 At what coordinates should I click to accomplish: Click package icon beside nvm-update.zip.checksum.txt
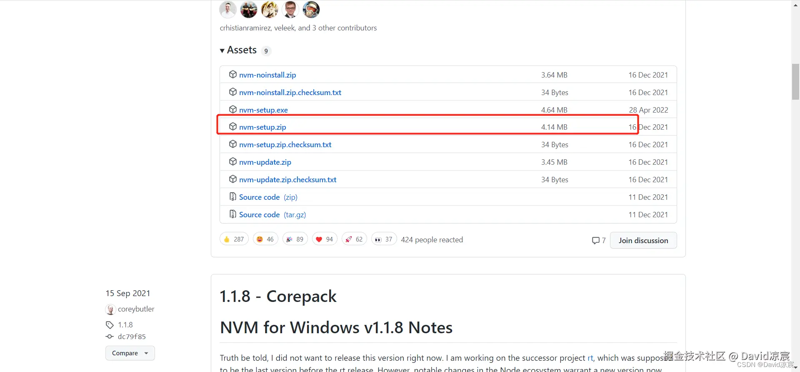point(233,179)
